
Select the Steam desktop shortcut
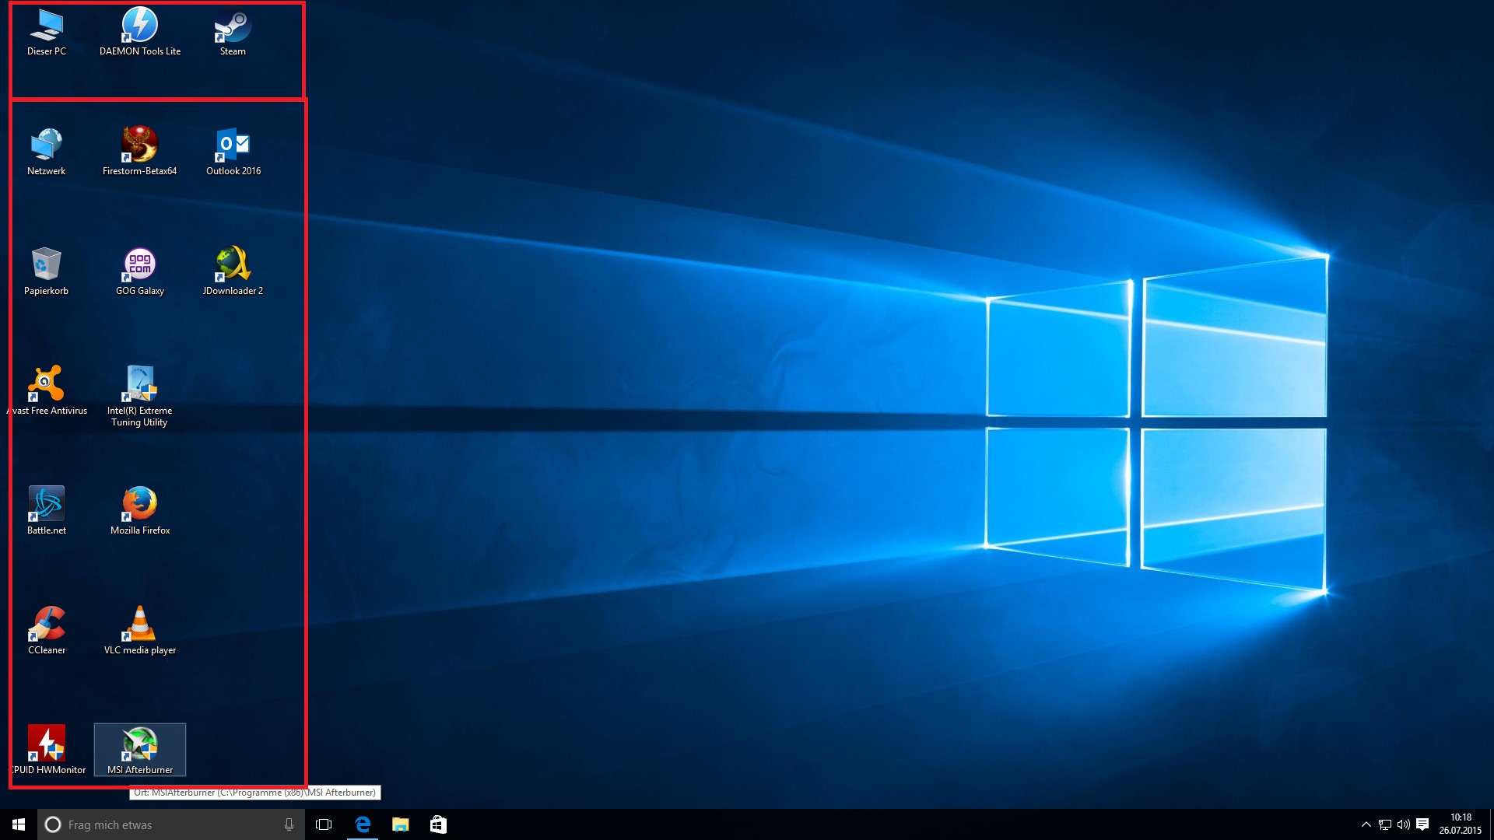(x=233, y=27)
